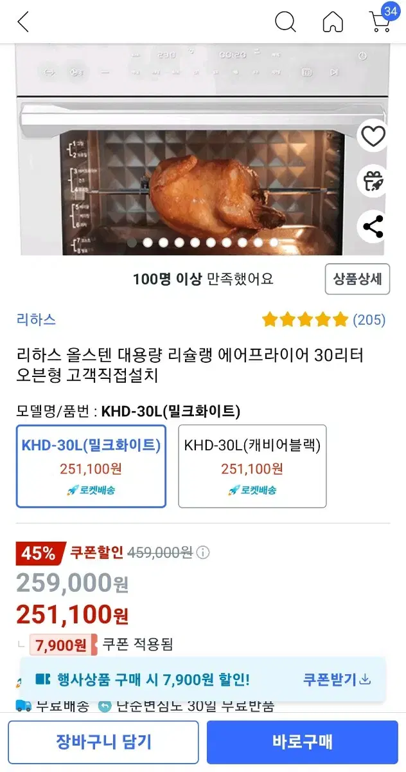Open the price info circle icon
Image resolution: width=406 pixels, height=772 pixels.
coord(202,552)
